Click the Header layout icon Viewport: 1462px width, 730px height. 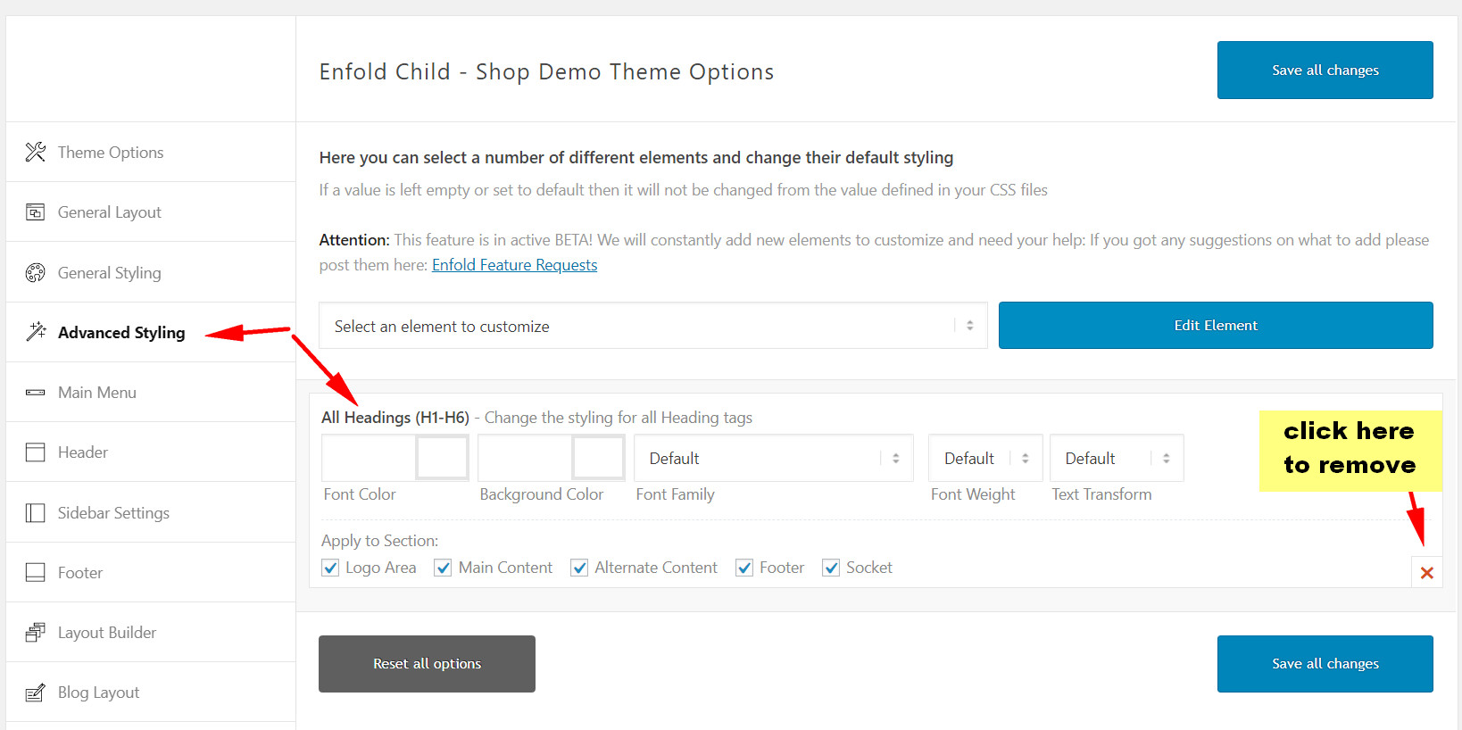36,452
